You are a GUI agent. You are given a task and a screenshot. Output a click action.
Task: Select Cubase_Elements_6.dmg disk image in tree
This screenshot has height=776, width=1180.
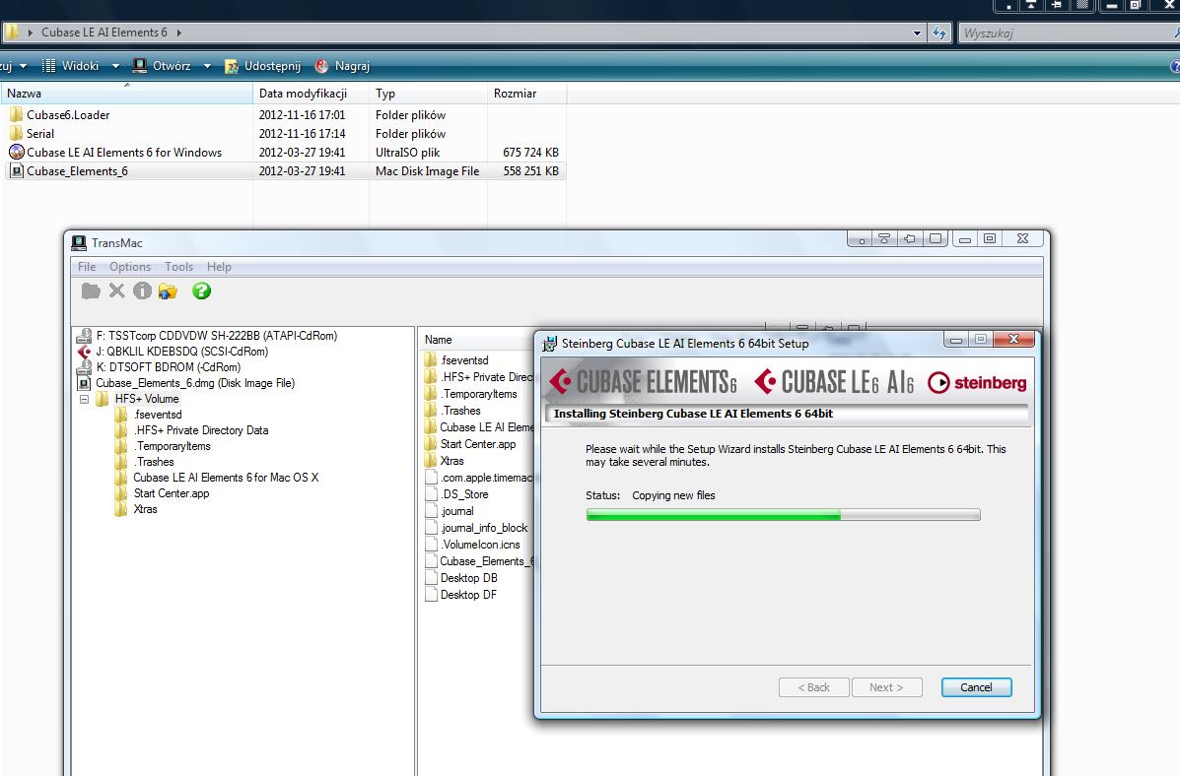[195, 383]
